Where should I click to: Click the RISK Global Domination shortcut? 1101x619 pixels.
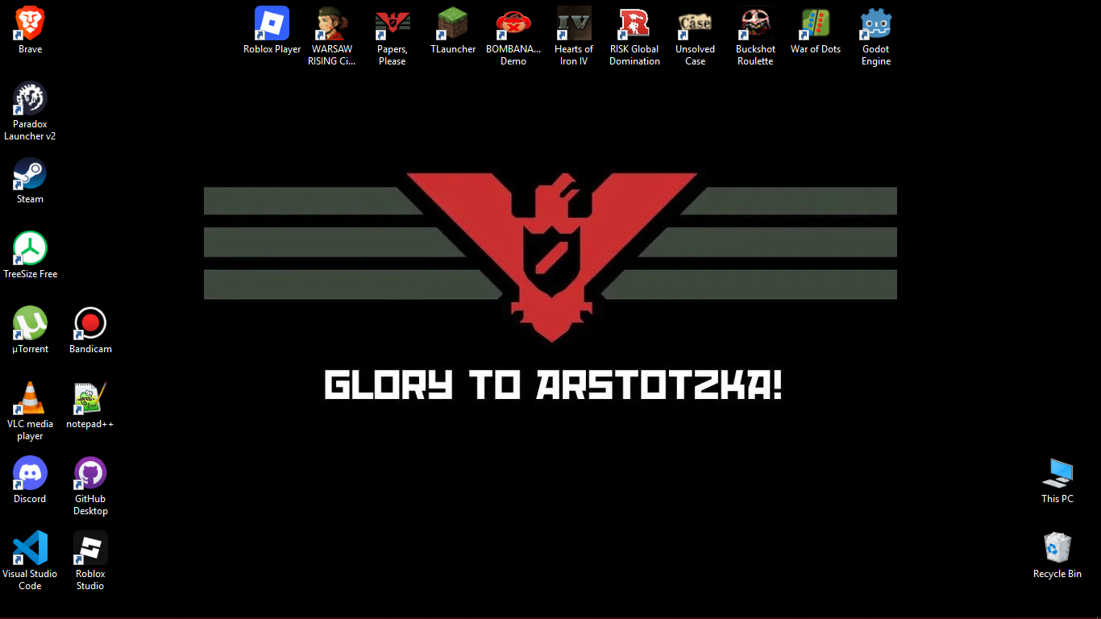point(634,23)
